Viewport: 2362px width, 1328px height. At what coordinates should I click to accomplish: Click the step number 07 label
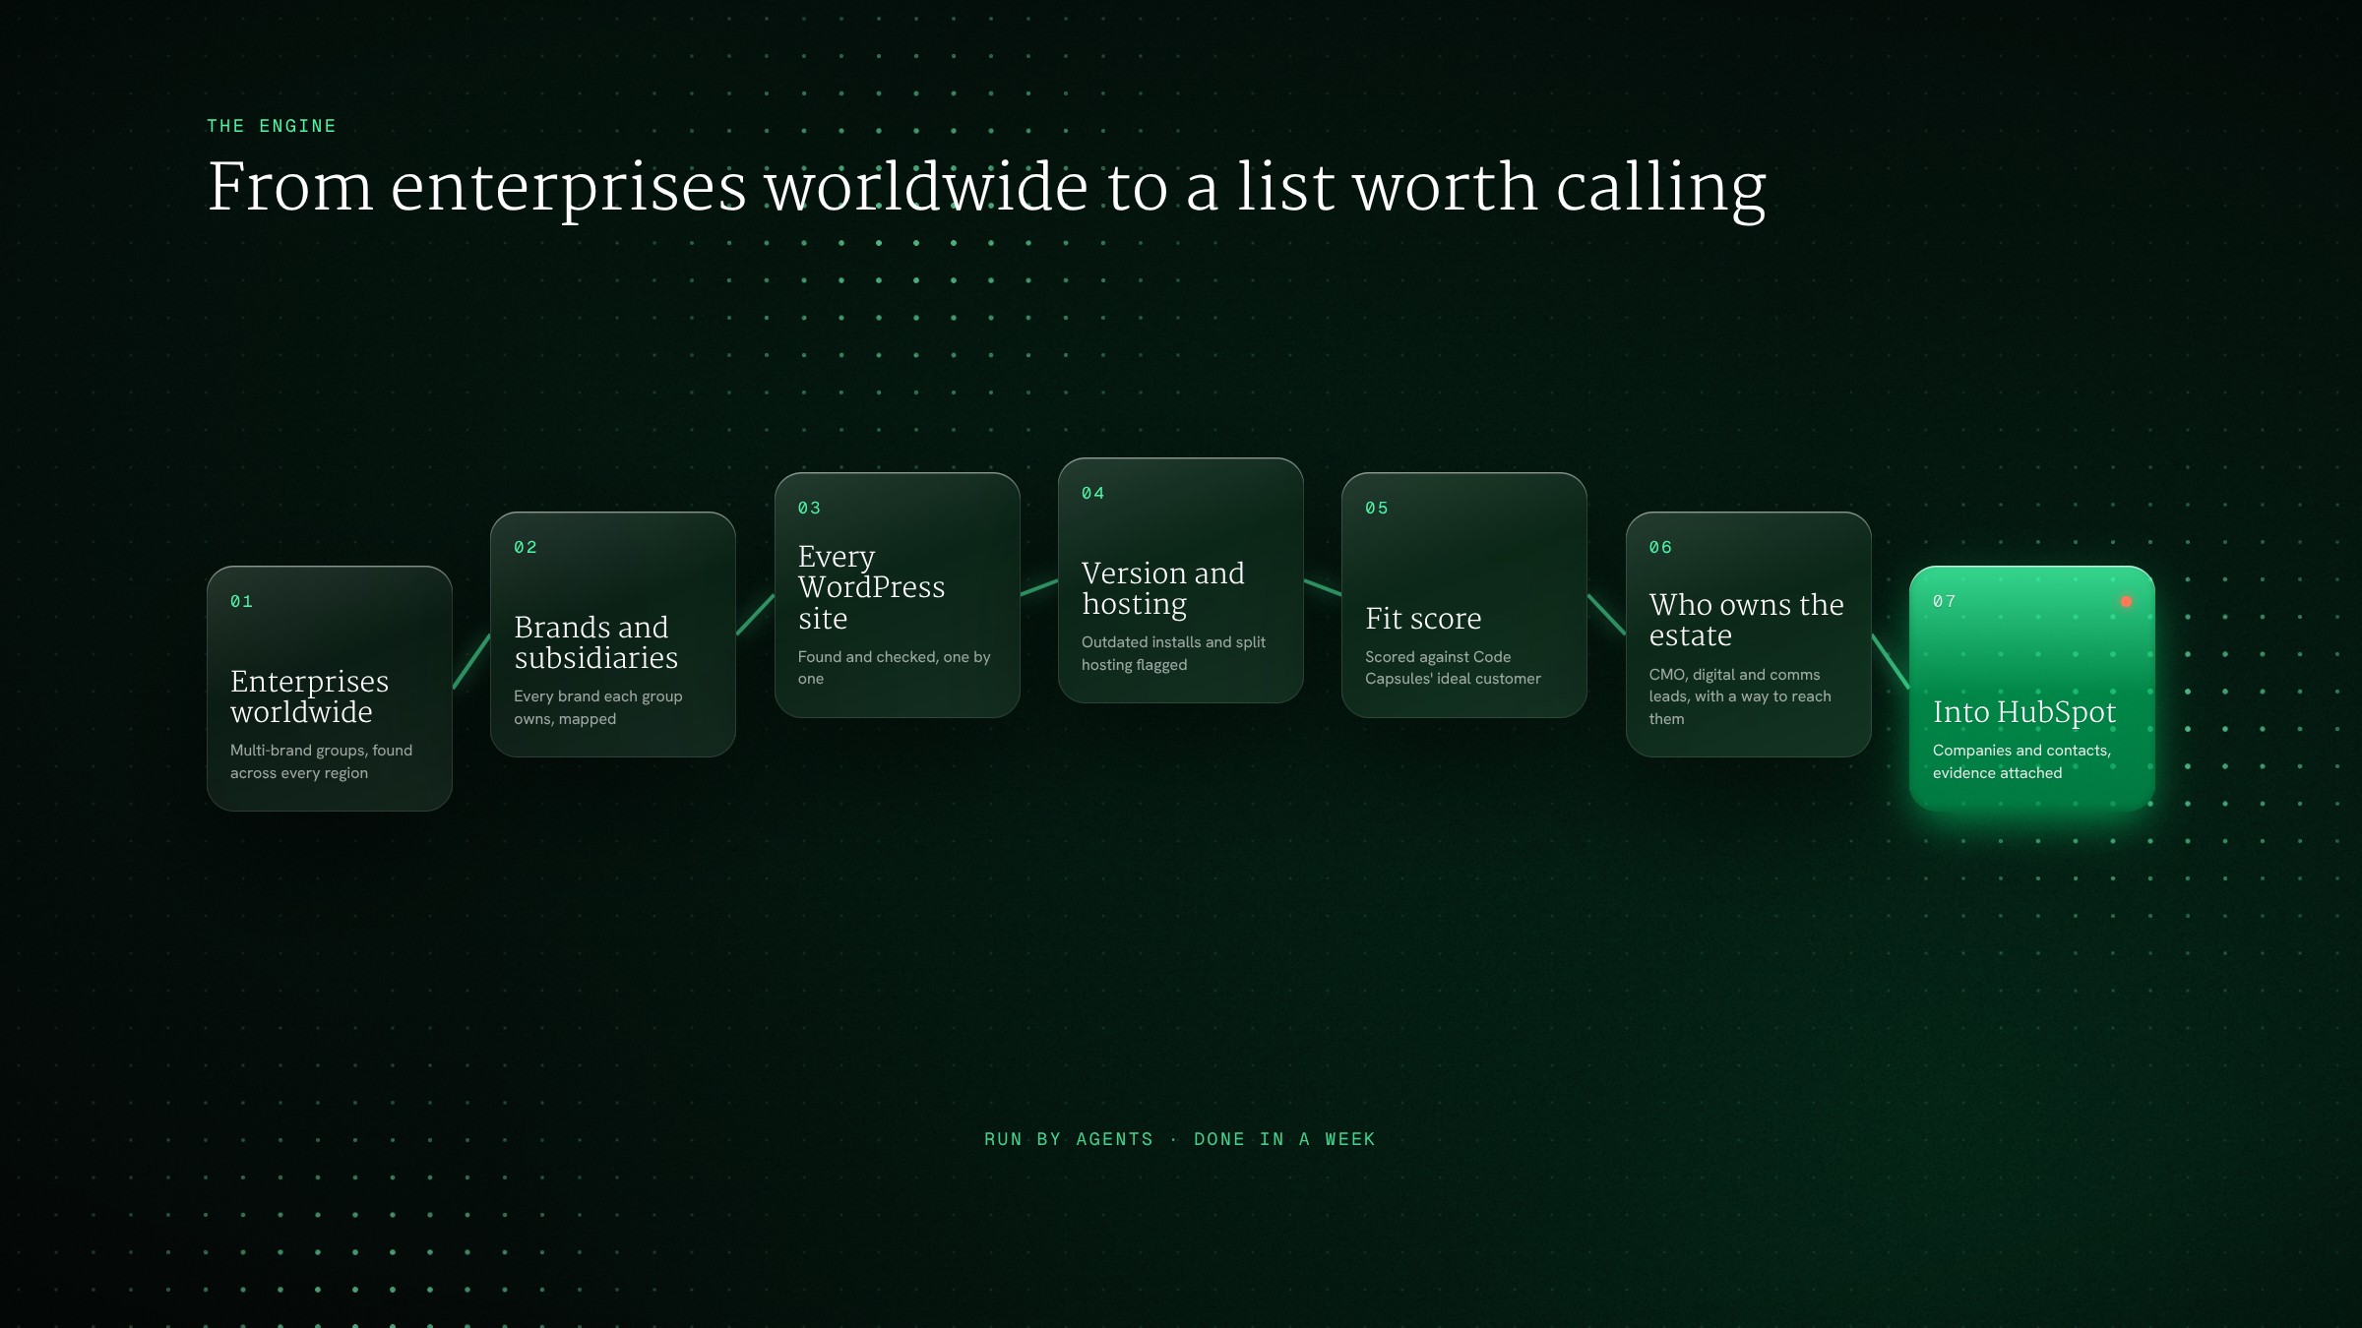[x=1944, y=601]
